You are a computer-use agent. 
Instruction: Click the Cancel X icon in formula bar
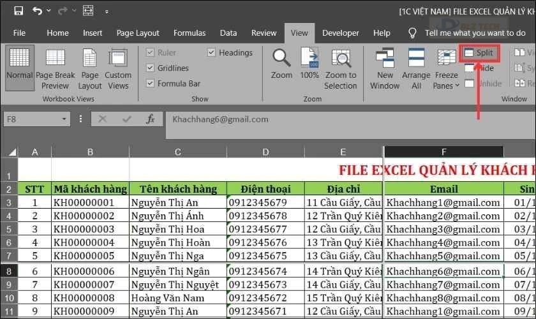coord(102,119)
